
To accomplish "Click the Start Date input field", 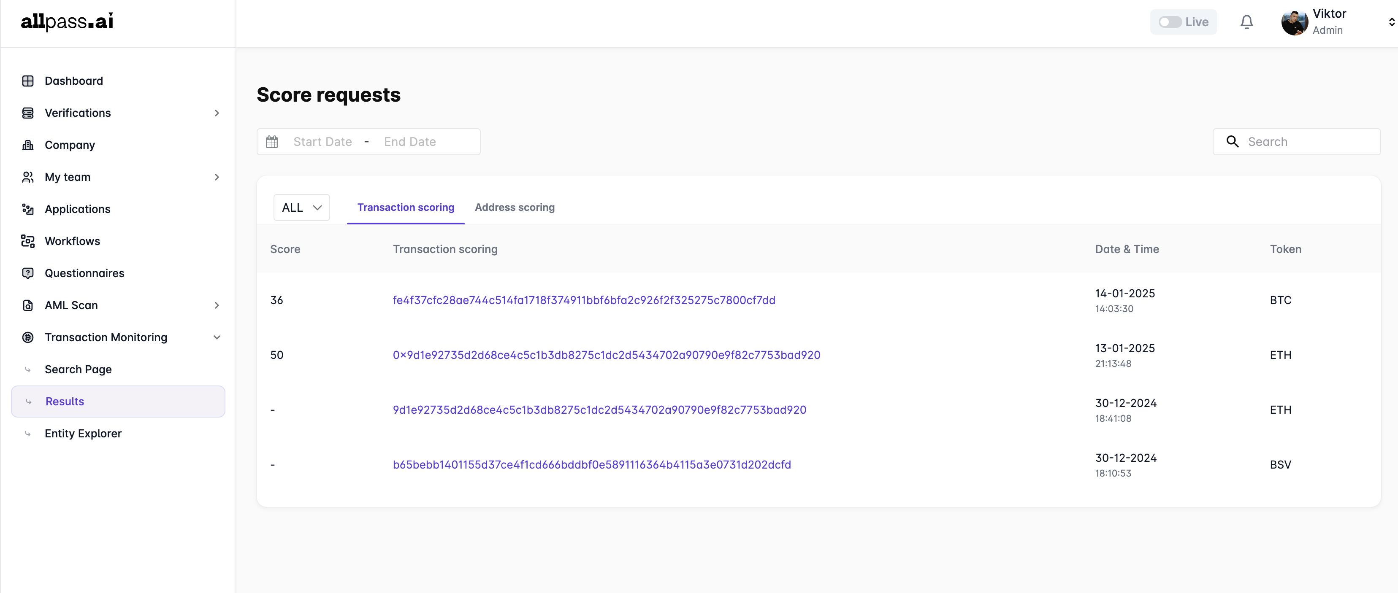I will [x=322, y=141].
